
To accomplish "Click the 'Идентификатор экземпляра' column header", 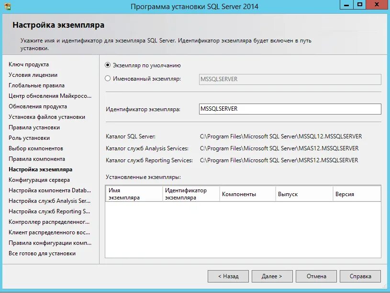I will [191, 194].
